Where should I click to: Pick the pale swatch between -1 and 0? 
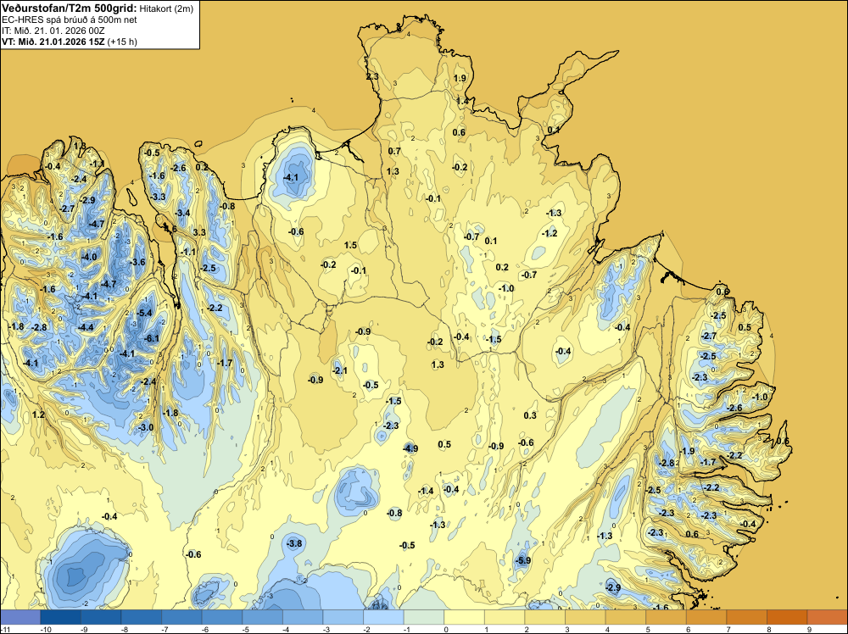[423, 617]
